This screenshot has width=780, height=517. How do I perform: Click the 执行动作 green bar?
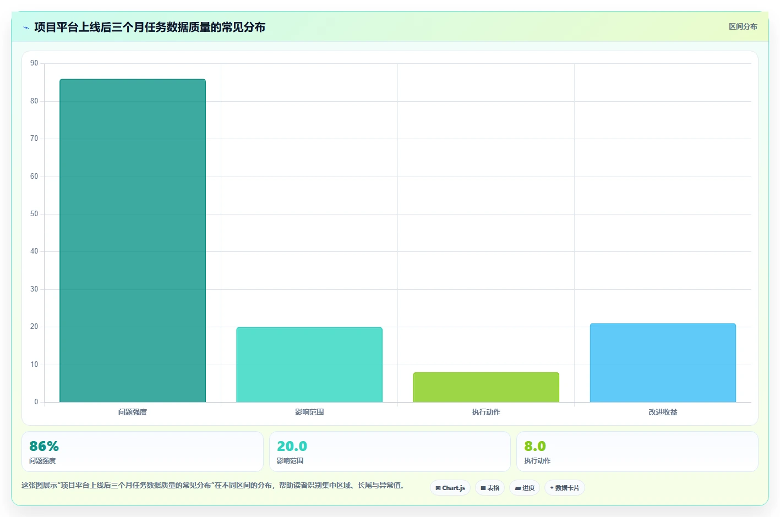[486, 387]
